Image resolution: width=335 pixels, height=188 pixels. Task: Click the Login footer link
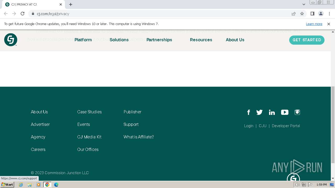point(249,126)
